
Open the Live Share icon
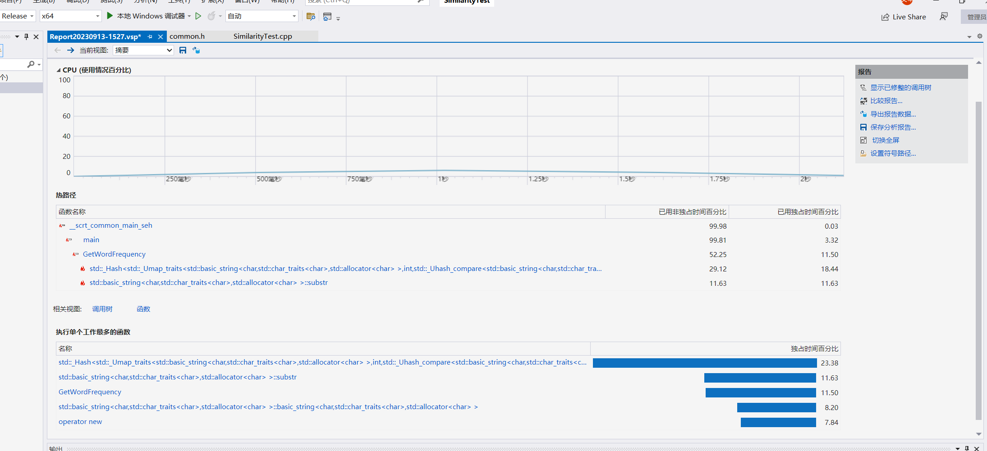click(885, 17)
